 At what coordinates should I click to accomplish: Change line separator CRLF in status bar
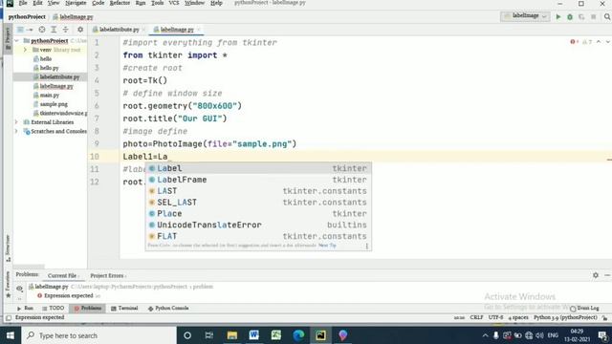[x=476, y=317]
